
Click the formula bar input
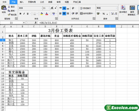88,23
